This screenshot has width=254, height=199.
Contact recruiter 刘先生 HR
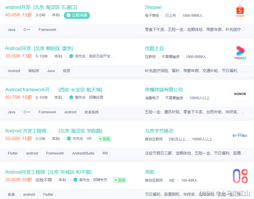tap(79, 139)
